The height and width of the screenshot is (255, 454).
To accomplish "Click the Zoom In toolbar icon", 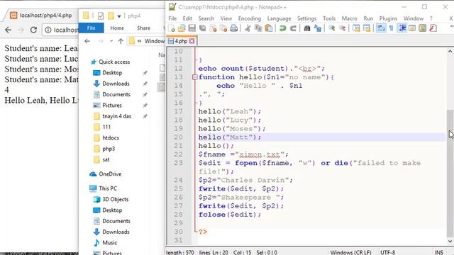I will [332, 28].
